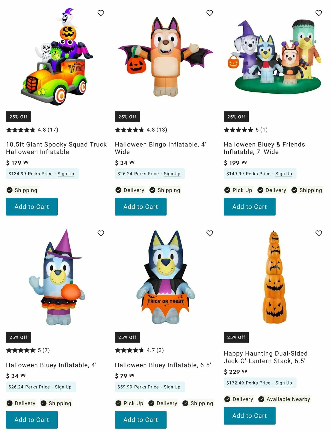Favorite the Spooky Squad Truck inflatable

tap(101, 13)
